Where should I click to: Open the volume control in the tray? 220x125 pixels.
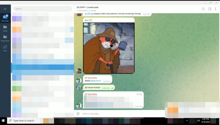(198, 121)
